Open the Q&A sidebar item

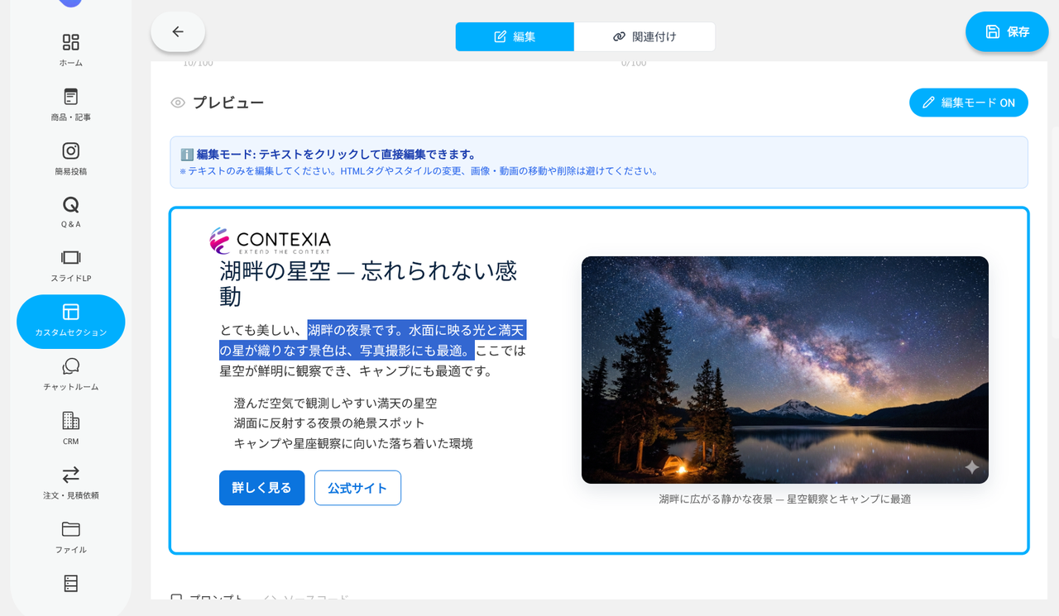click(70, 205)
